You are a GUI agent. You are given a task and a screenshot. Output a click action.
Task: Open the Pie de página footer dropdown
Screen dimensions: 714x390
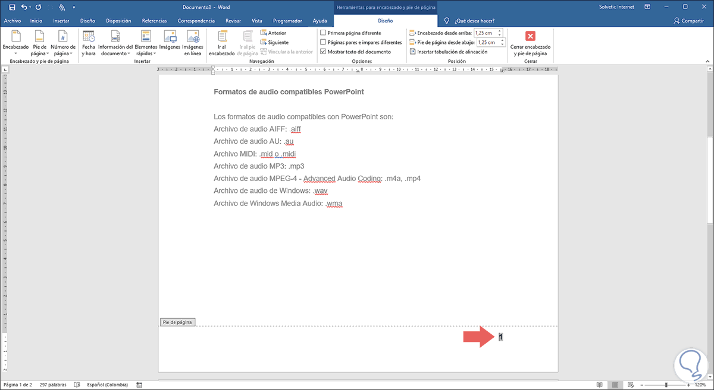[39, 42]
